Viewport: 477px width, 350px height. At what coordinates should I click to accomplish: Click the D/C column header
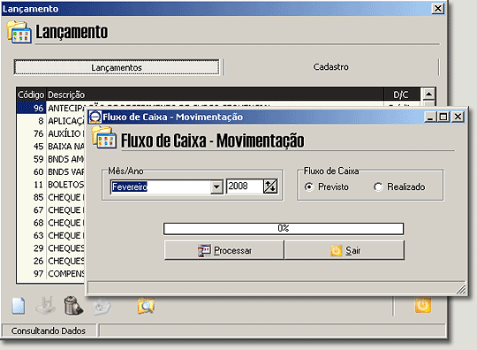click(x=402, y=95)
